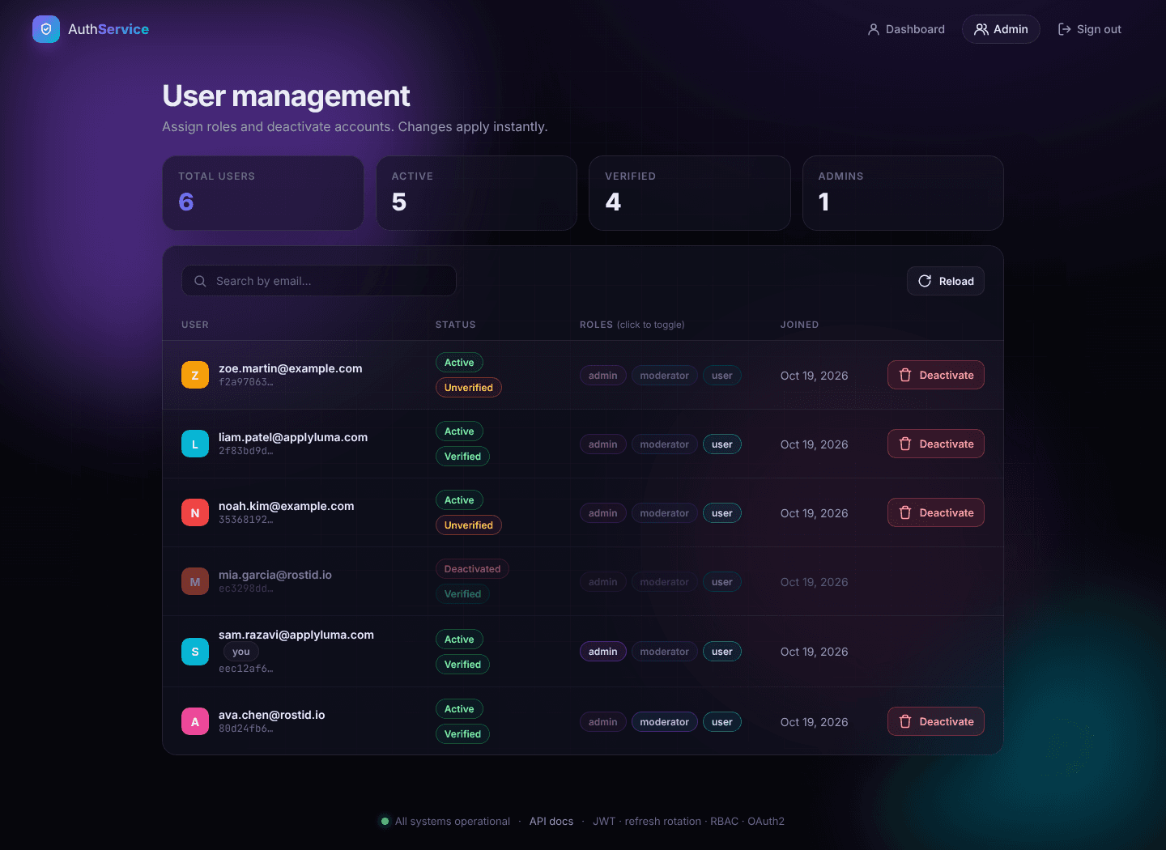Image resolution: width=1166 pixels, height=850 pixels.
Task: Toggle the user role for liam.patel
Action: tap(722, 444)
